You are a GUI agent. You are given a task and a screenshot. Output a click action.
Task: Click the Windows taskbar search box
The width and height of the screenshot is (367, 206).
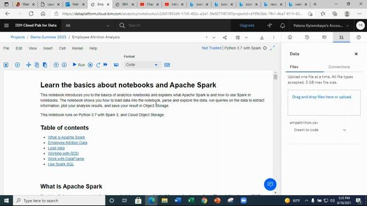(59, 201)
